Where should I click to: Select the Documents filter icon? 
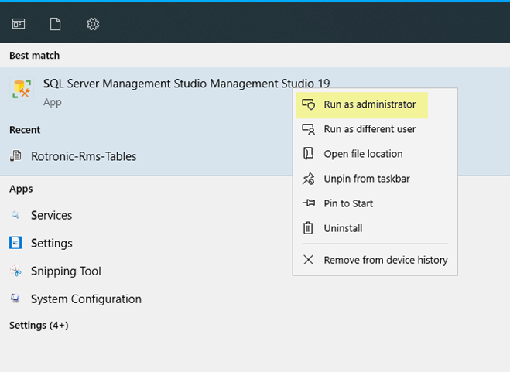55,24
